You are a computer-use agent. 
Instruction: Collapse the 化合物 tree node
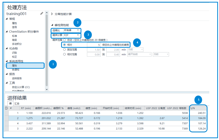(7, 49)
